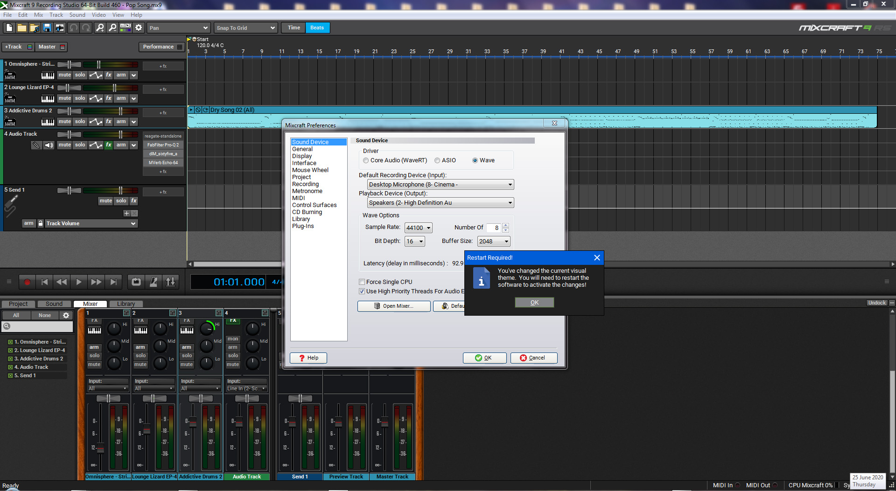Open Track Volume dropdown on Send 1

click(x=91, y=223)
